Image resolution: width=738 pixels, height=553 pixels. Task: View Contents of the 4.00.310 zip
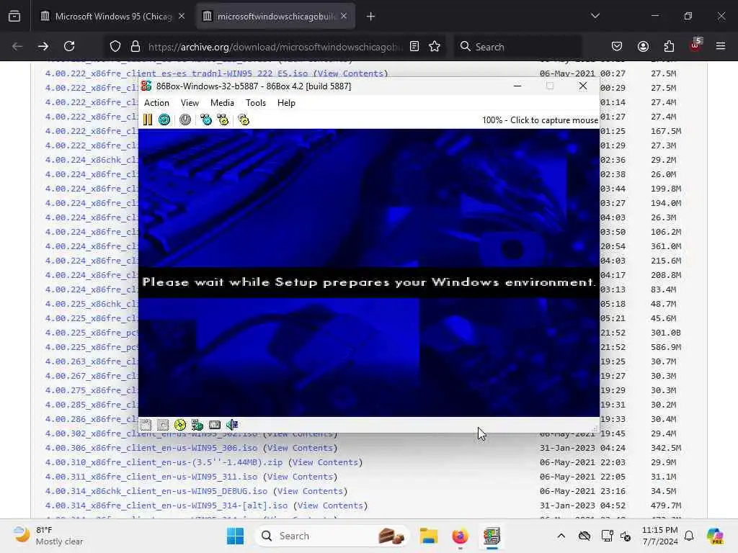pos(325,462)
